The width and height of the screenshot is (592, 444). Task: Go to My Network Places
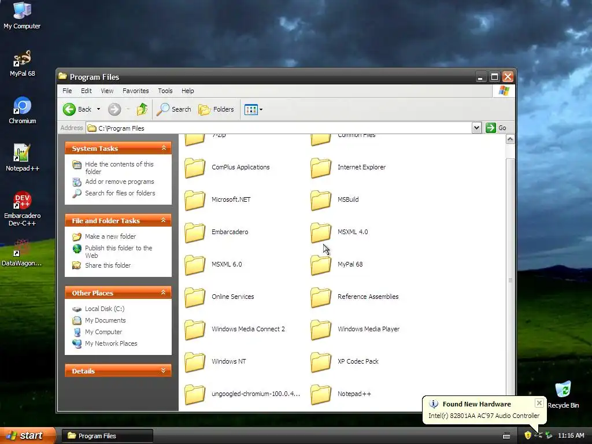pos(110,343)
